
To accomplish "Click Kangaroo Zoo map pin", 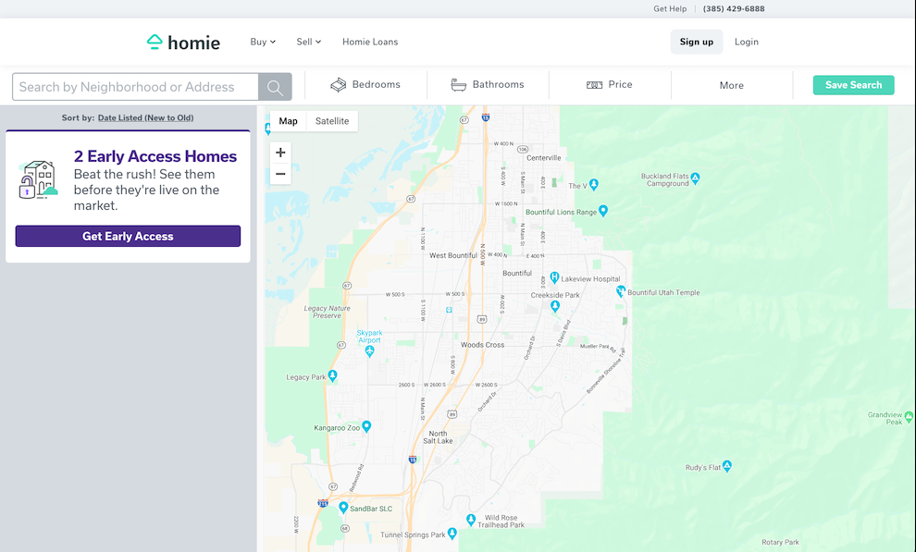I will click(x=366, y=426).
